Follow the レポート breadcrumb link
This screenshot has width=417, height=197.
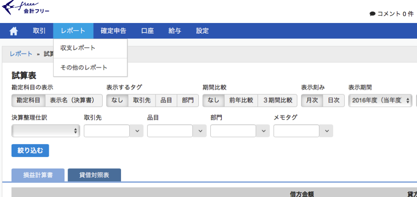tap(21, 54)
